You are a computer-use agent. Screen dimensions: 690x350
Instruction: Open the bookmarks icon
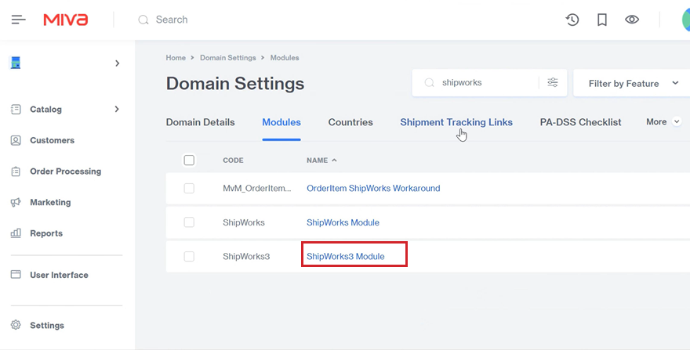tap(602, 20)
